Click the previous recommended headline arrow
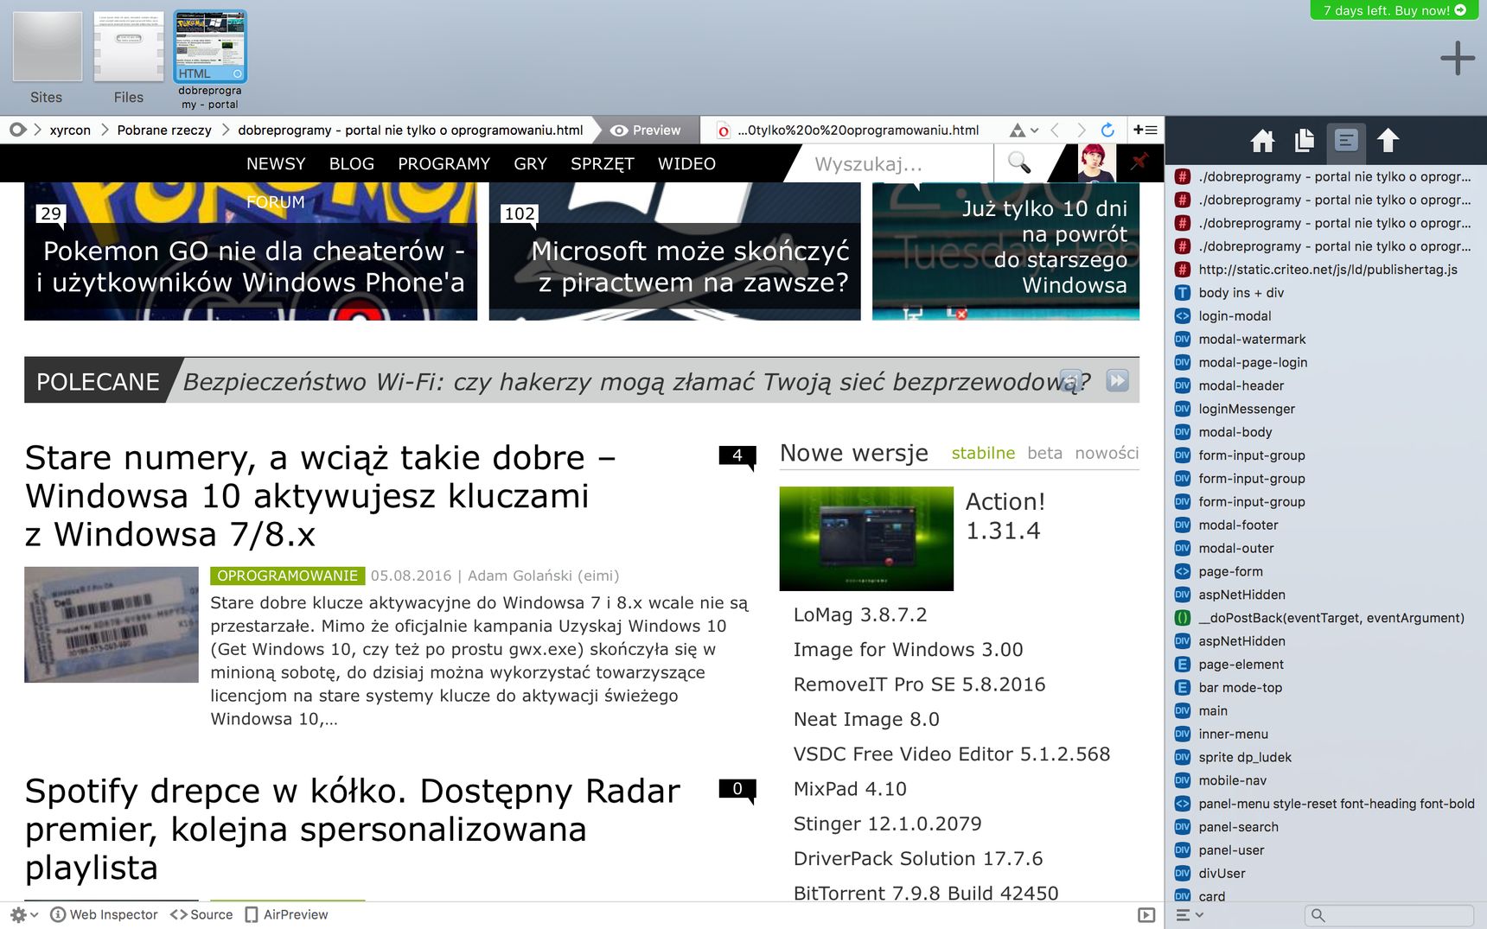1487x929 pixels. point(1070,381)
